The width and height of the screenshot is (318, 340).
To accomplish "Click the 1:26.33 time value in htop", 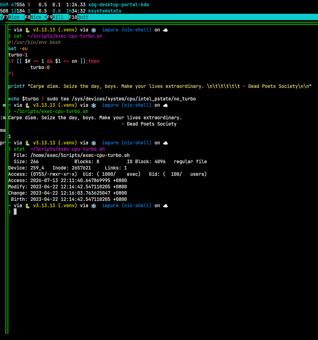I will pos(76,5).
